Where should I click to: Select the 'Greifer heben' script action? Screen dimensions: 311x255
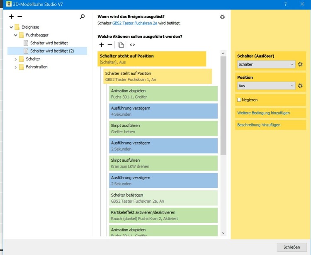coord(163,128)
